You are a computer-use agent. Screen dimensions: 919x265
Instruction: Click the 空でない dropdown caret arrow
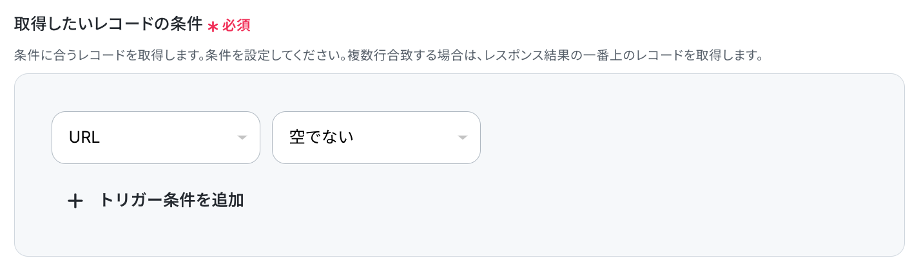(x=462, y=138)
